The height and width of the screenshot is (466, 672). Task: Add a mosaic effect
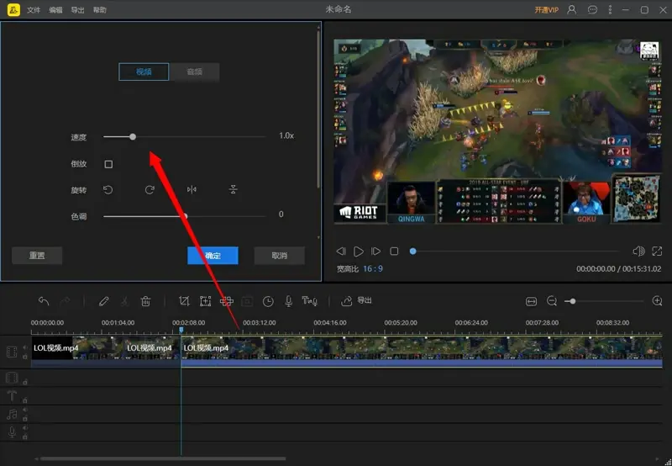(226, 301)
